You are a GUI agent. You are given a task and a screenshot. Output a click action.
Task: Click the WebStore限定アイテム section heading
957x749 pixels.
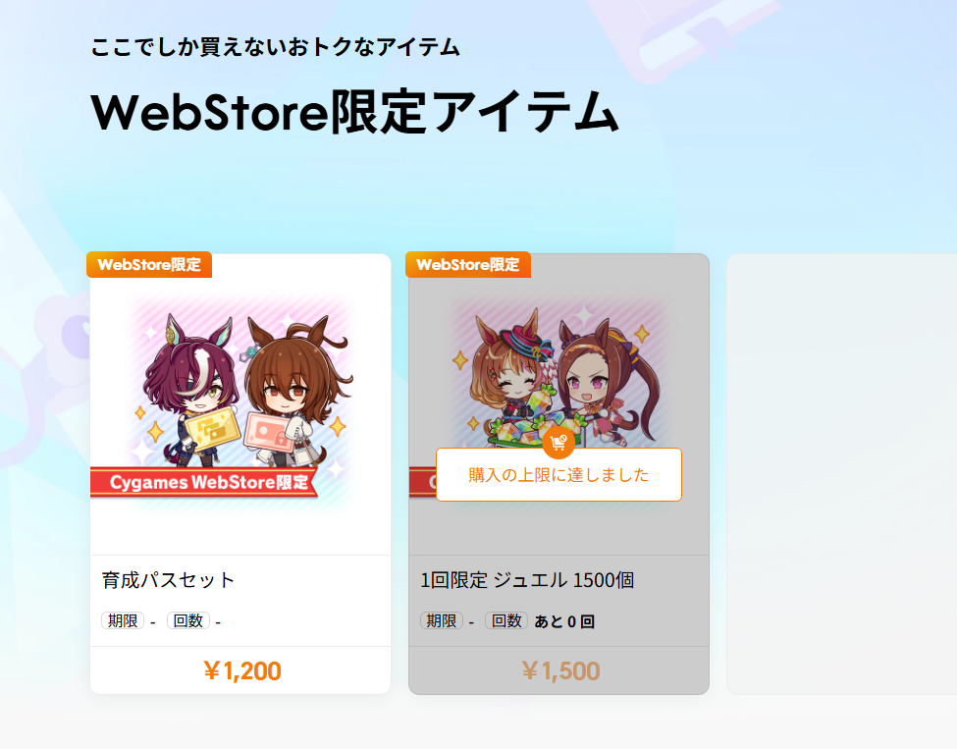pos(355,112)
